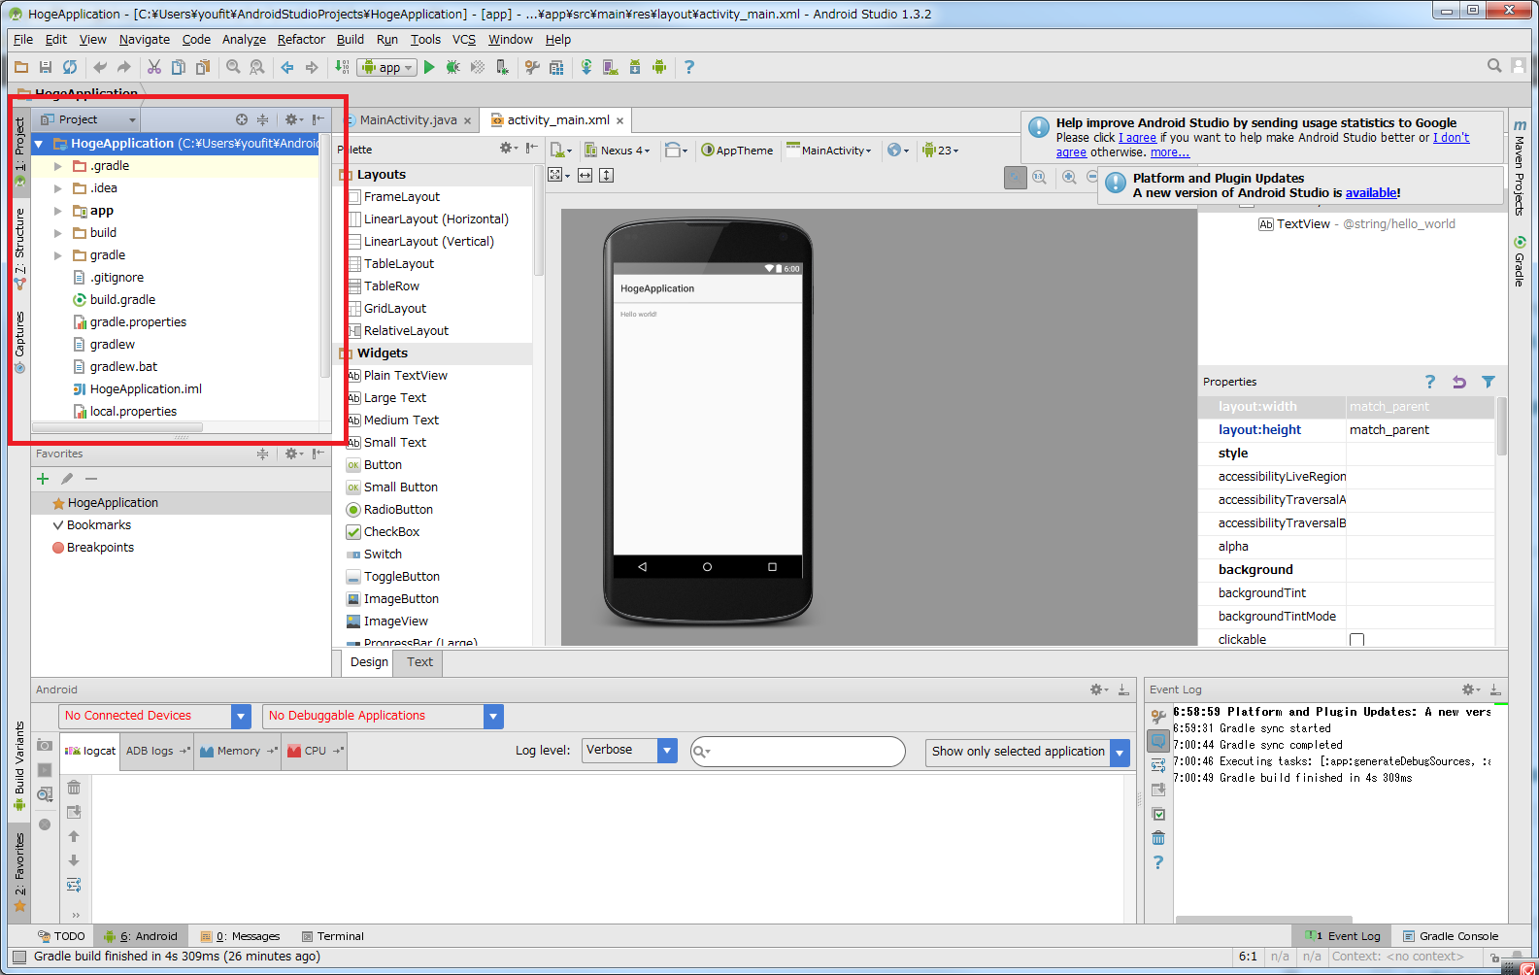Click the Show Expert Properties funnel icon
This screenshot has width=1539, height=975.
click(1489, 382)
